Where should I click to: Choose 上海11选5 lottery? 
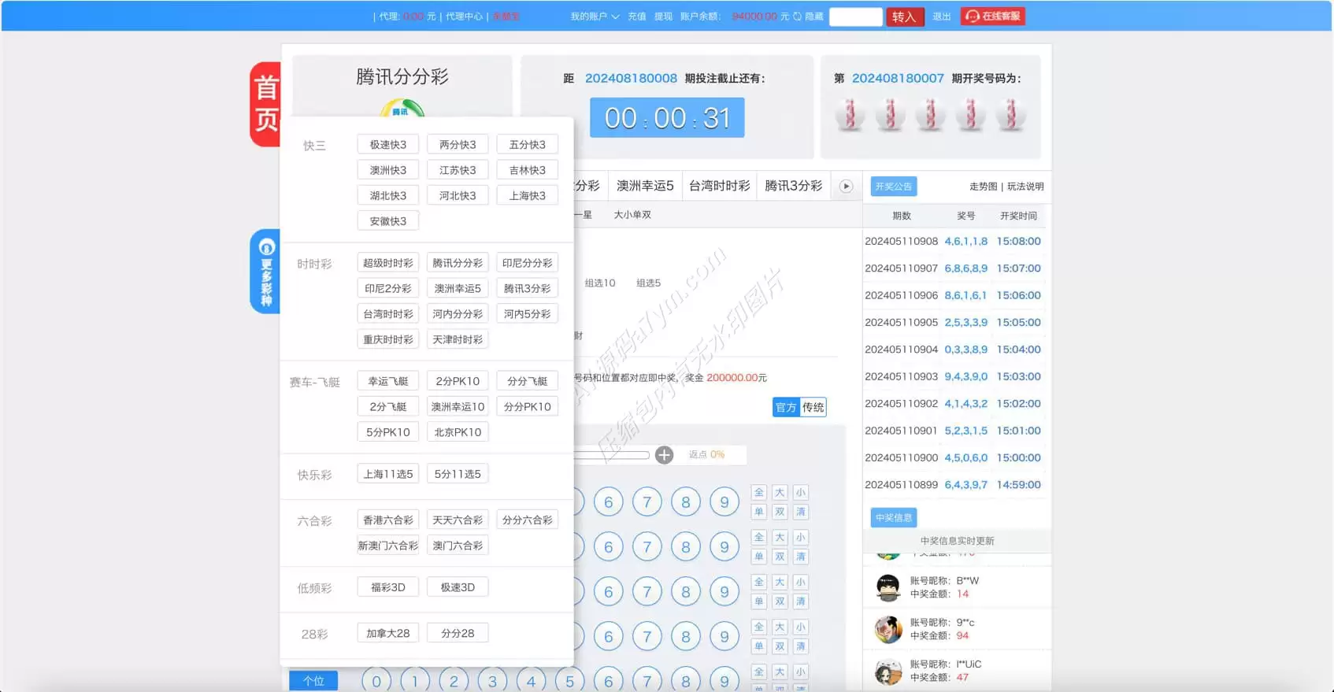[x=388, y=474]
